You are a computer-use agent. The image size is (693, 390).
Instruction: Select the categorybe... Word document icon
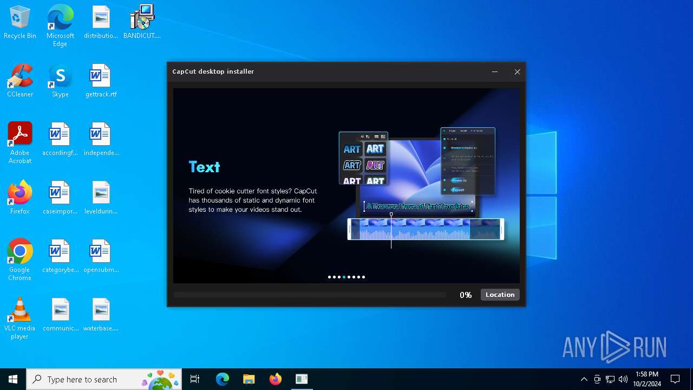point(60,257)
